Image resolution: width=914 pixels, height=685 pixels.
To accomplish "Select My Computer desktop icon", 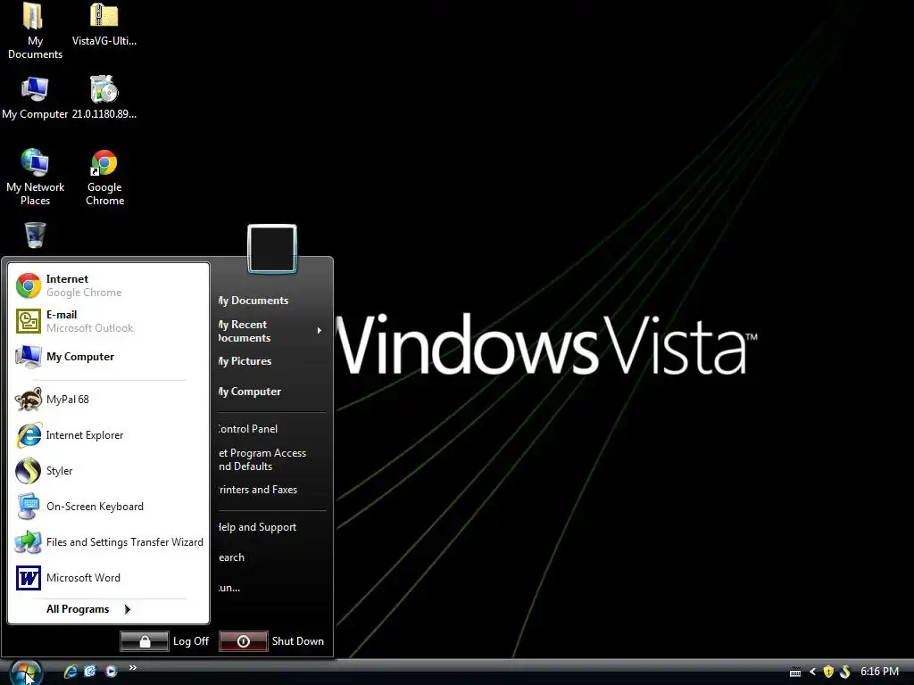I will 35,98.
